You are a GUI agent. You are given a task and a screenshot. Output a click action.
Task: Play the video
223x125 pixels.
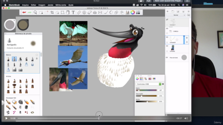[x=6, y=118]
